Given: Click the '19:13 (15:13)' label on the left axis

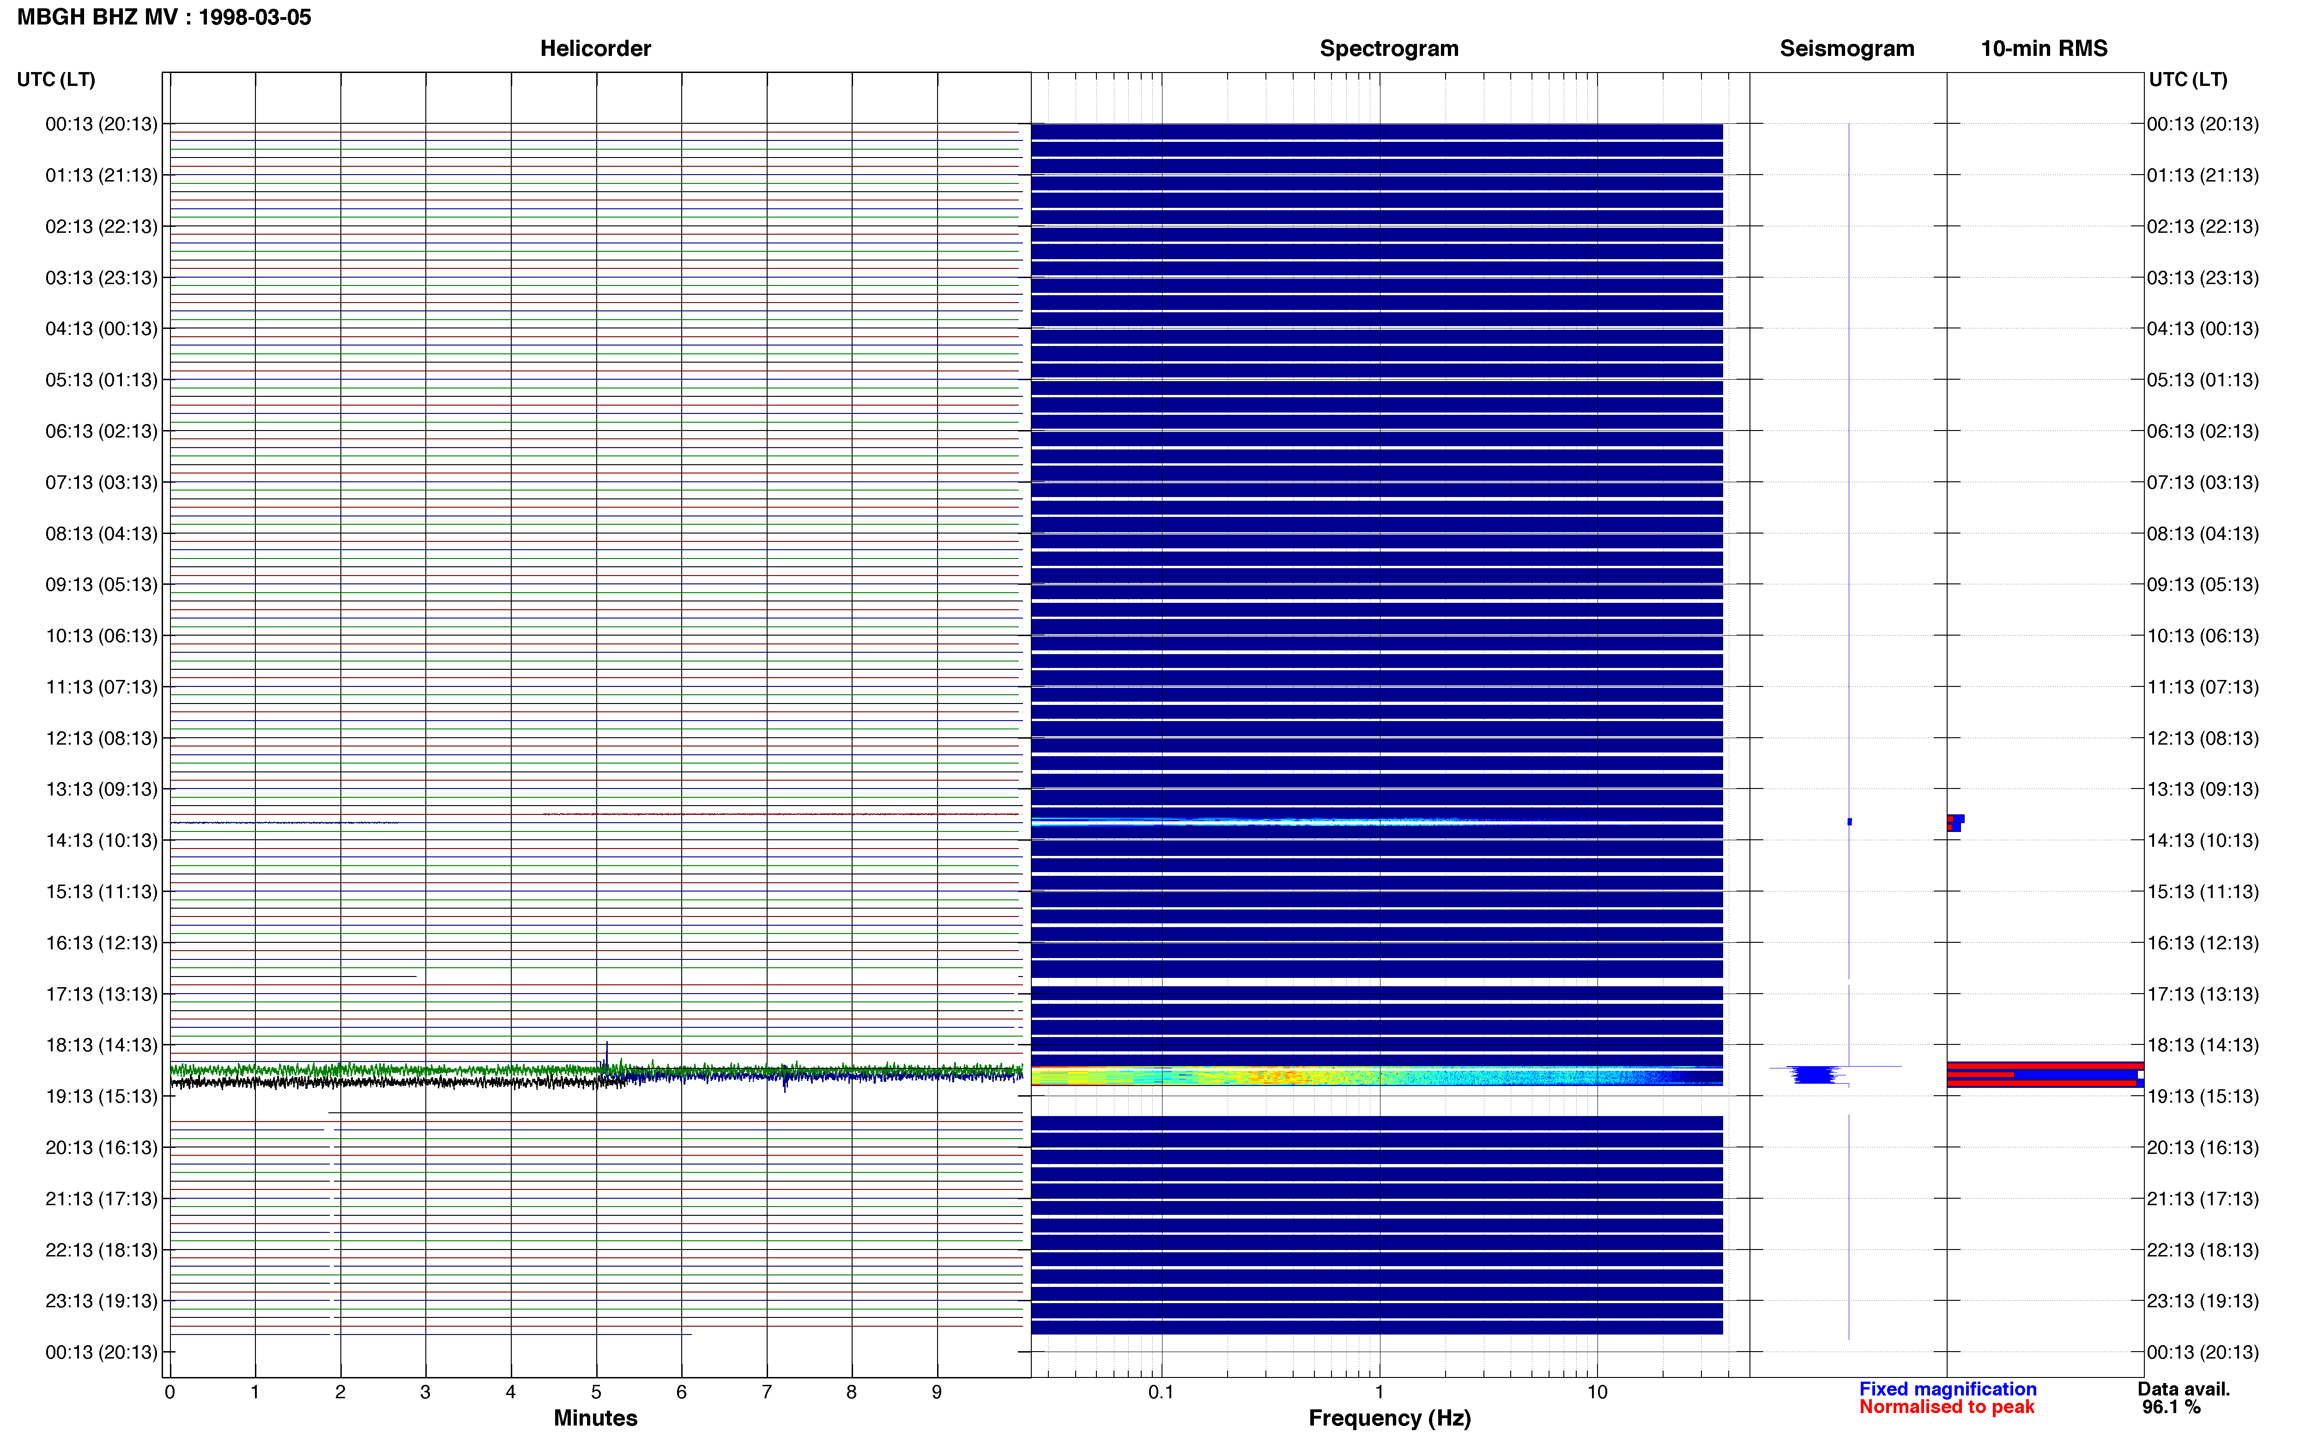Looking at the screenshot, I should [102, 1096].
